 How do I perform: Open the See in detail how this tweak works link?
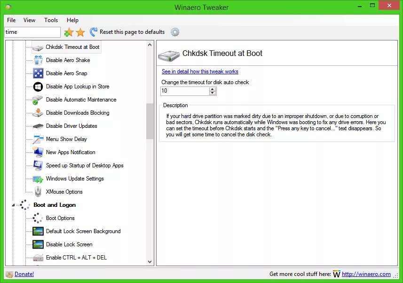(200, 71)
